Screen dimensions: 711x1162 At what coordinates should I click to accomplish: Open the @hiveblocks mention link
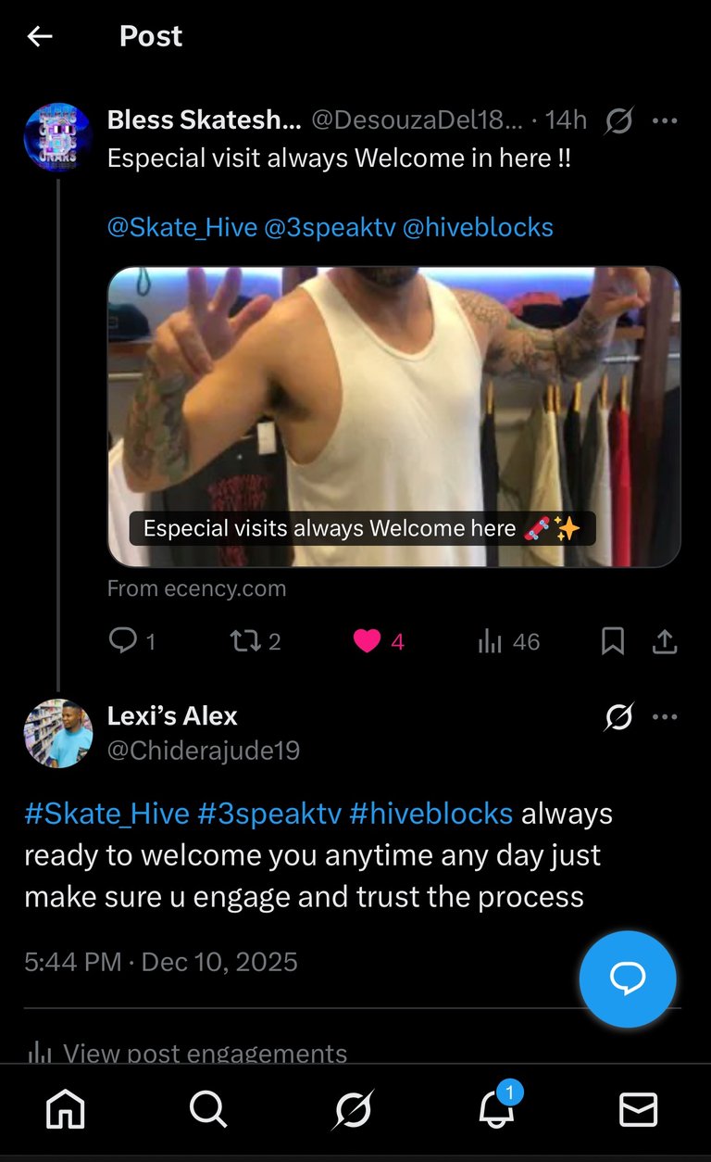(478, 227)
